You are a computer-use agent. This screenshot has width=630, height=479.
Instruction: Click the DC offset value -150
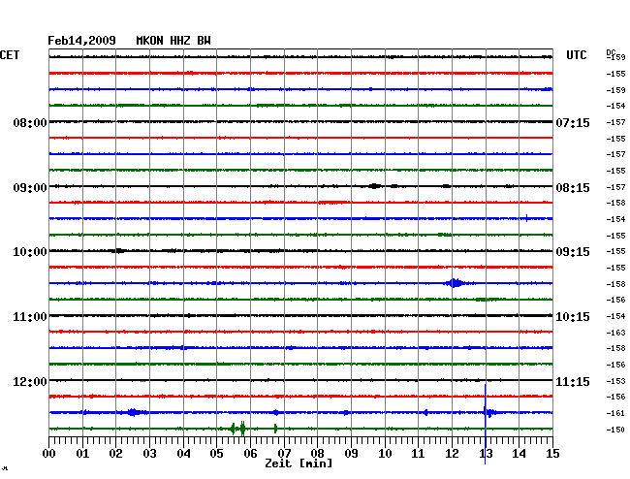(x=615, y=430)
